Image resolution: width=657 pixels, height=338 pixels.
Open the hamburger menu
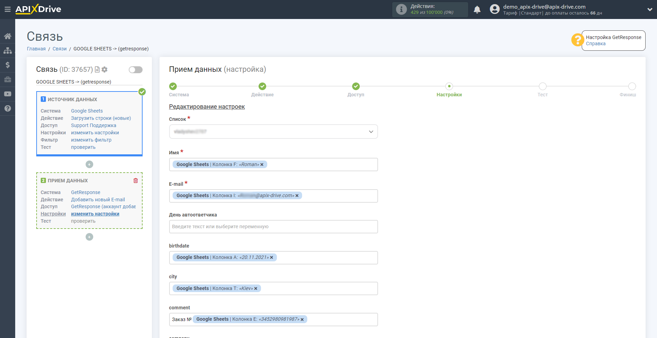[x=8, y=9]
